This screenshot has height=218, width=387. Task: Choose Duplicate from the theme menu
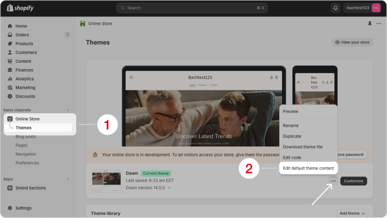[292, 136]
